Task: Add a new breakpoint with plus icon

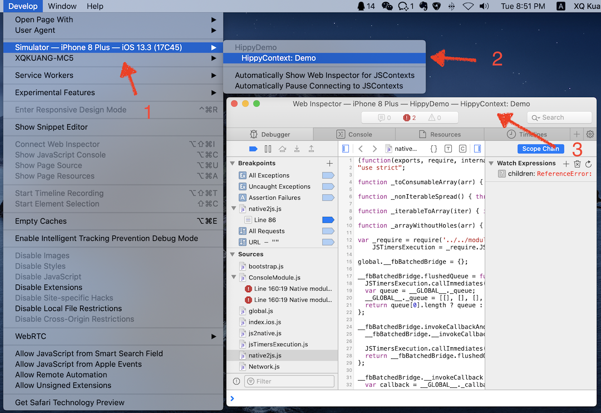Action: tap(329, 163)
